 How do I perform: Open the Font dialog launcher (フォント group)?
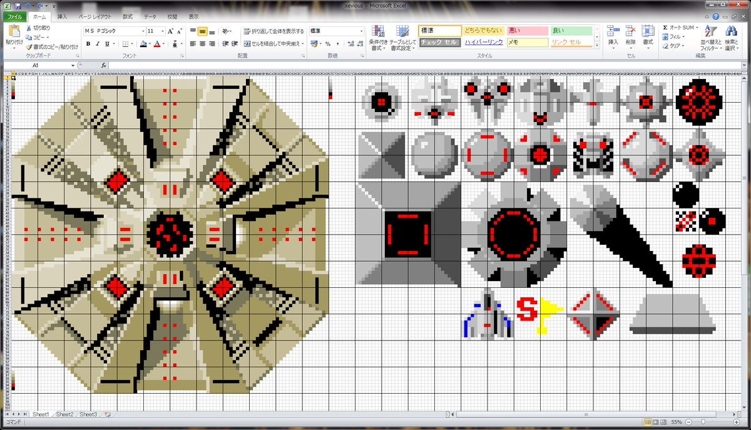(x=182, y=56)
